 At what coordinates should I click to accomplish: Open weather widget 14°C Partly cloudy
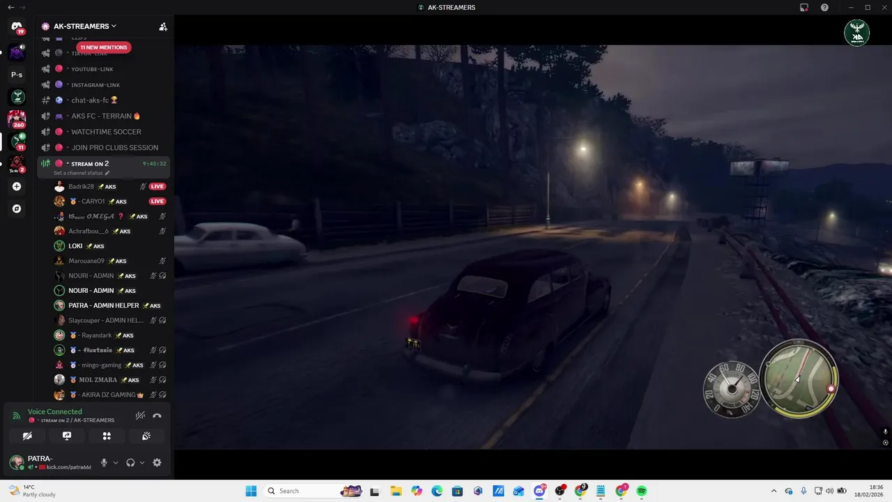(x=31, y=491)
